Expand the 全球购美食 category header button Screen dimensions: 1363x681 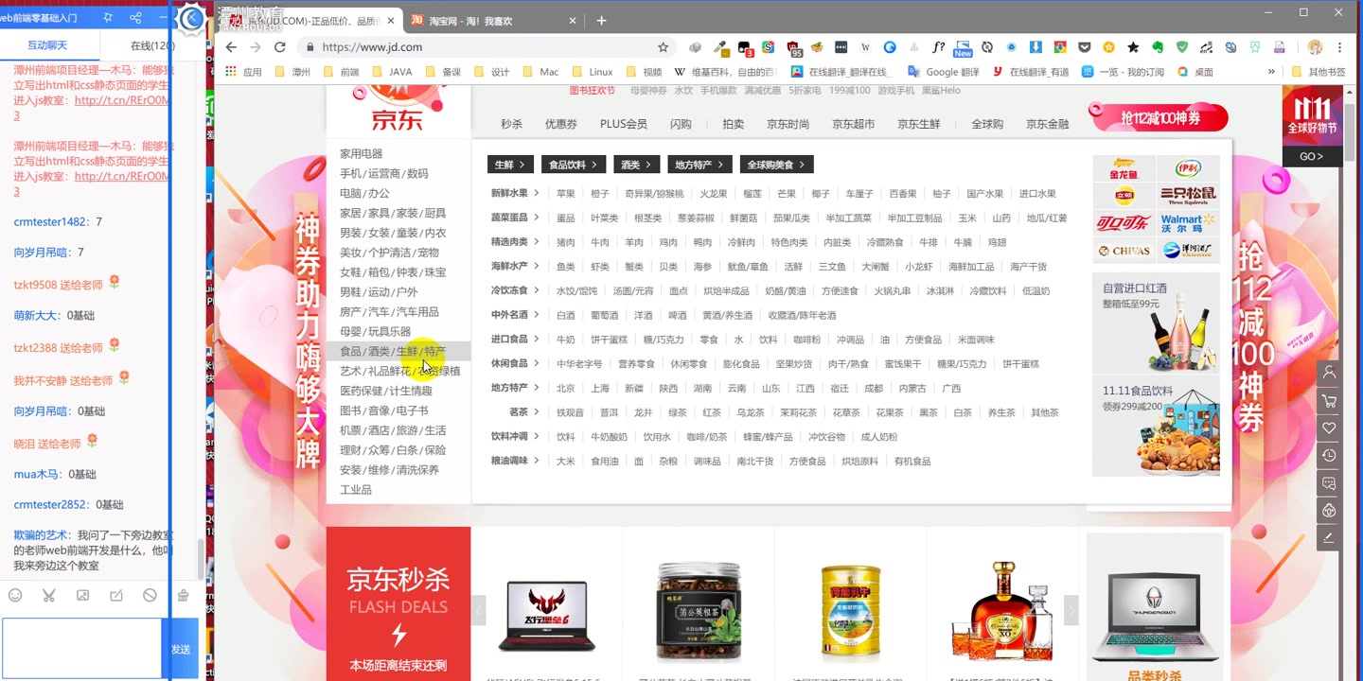pyautogui.click(x=776, y=165)
